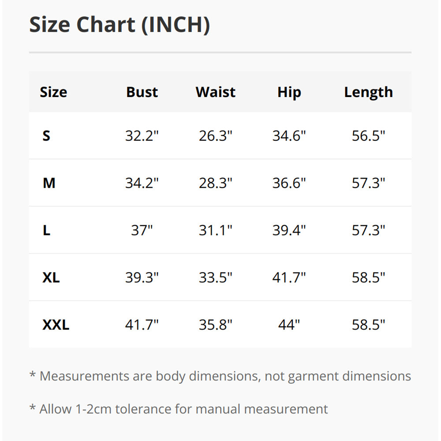Click the 28.3" waist value for M
Viewport: 441px width, 441px height.
215,183
